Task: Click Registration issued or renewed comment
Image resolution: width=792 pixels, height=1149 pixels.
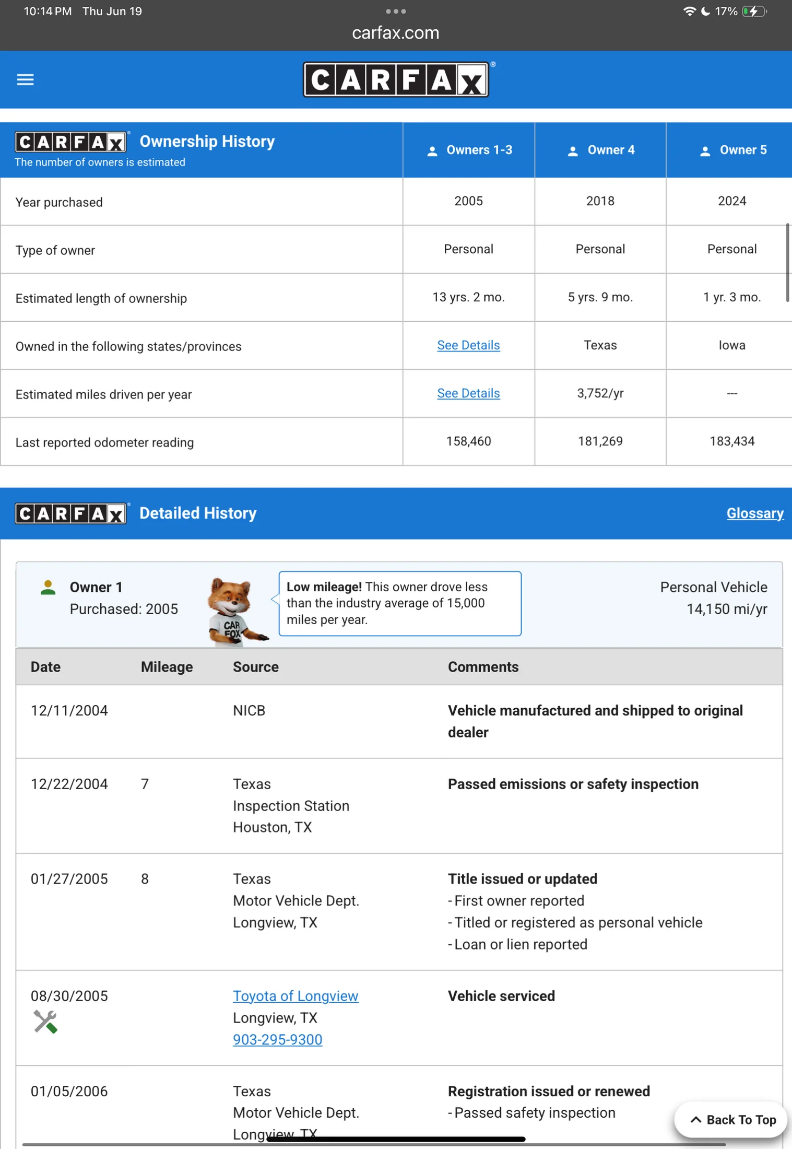Action: [549, 1092]
